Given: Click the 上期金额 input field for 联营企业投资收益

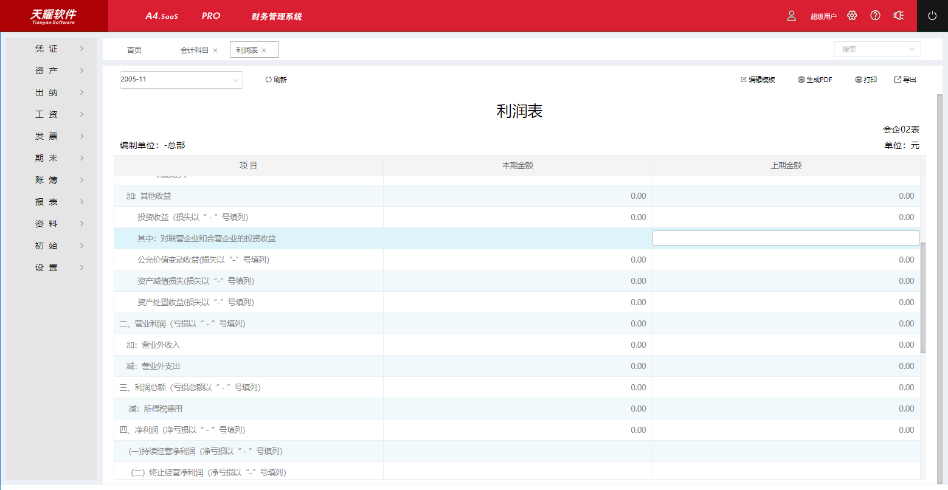Looking at the screenshot, I should (786, 238).
